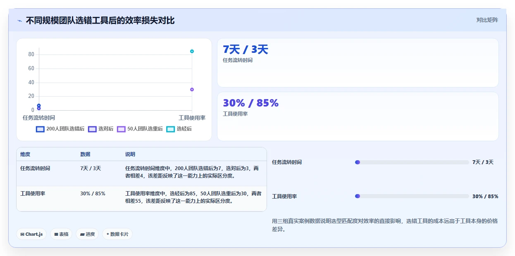Image resolution: width=515 pixels, height=256 pixels.
Task: Click the 30% / 85% value beside progress bar
Action: [x=485, y=196]
